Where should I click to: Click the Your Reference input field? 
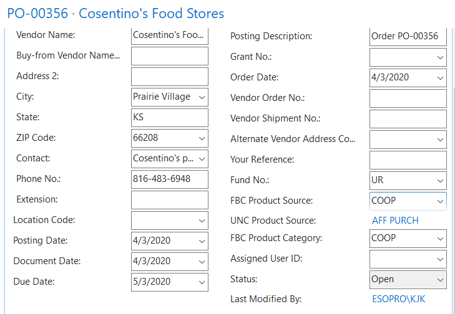[408, 160]
